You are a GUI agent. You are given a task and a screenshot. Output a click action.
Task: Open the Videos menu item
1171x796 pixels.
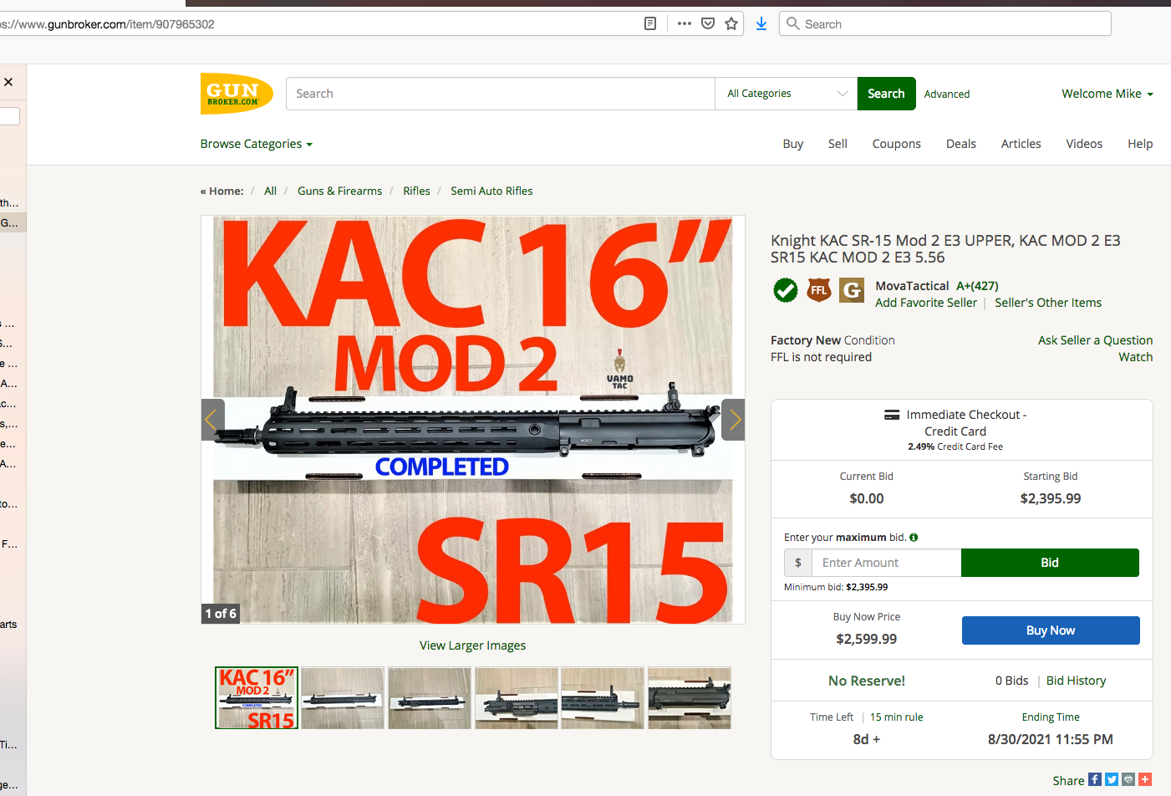coord(1084,144)
